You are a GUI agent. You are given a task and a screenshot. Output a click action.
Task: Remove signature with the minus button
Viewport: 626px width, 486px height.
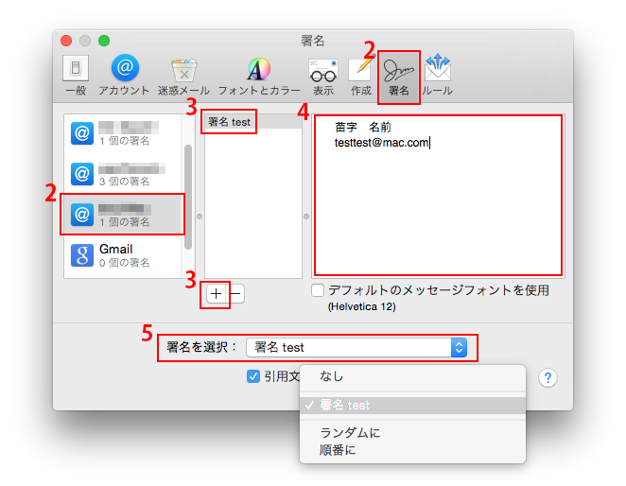[x=236, y=294]
